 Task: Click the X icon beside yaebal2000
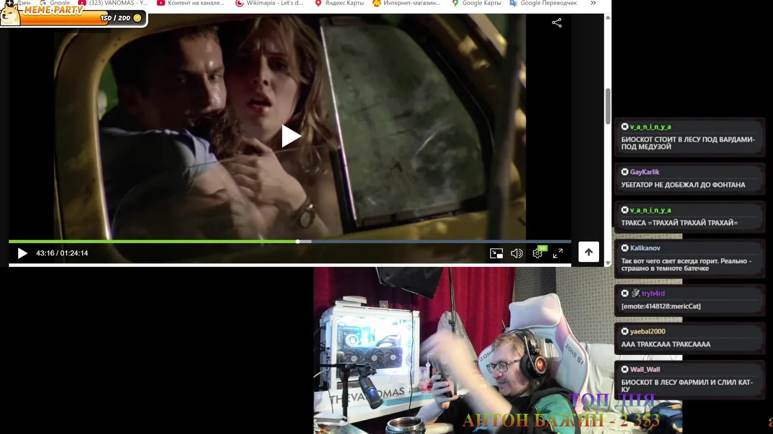pos(625,331)
